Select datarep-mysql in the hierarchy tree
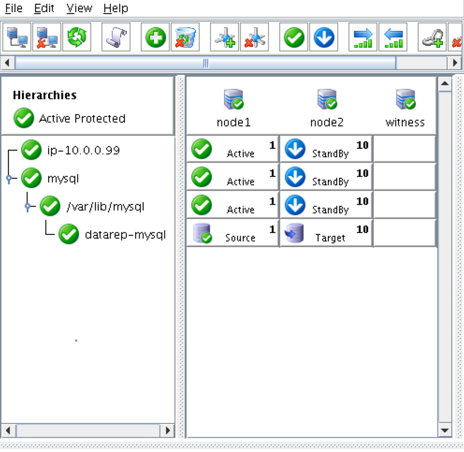 [x=125, y=235]
